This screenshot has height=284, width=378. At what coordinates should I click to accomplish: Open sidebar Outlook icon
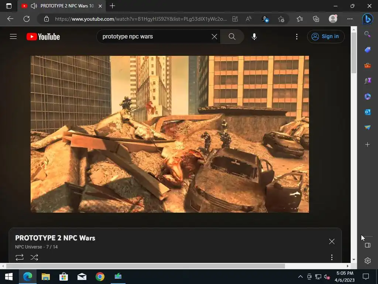tap(367, 112)
